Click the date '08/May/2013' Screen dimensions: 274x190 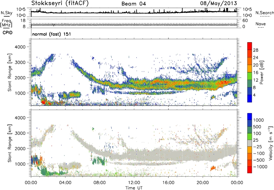tap(219, 3)
